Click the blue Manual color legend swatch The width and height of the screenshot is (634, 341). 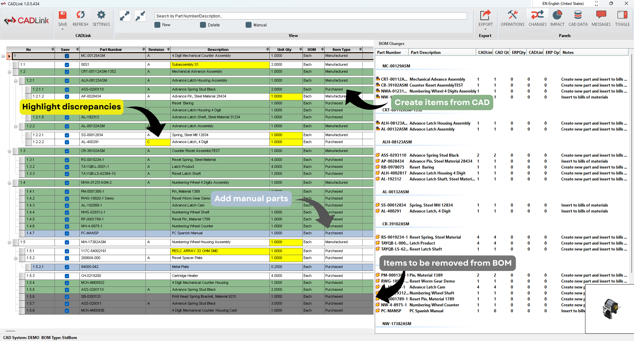pyautogui.click(x=249, y=25)
